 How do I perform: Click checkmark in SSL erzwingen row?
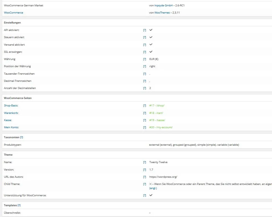tap(151, 52)
